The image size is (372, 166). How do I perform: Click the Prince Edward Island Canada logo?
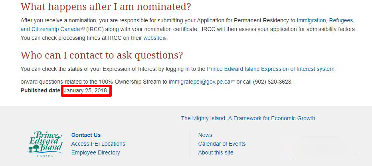[45, 144]
